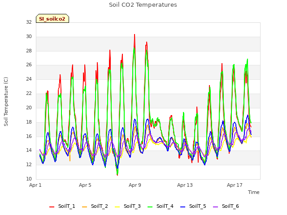The width and height of the screenshot is (287, 215).
Task: Click the 26 y-axis tick label
Action: tap(29, 64)
